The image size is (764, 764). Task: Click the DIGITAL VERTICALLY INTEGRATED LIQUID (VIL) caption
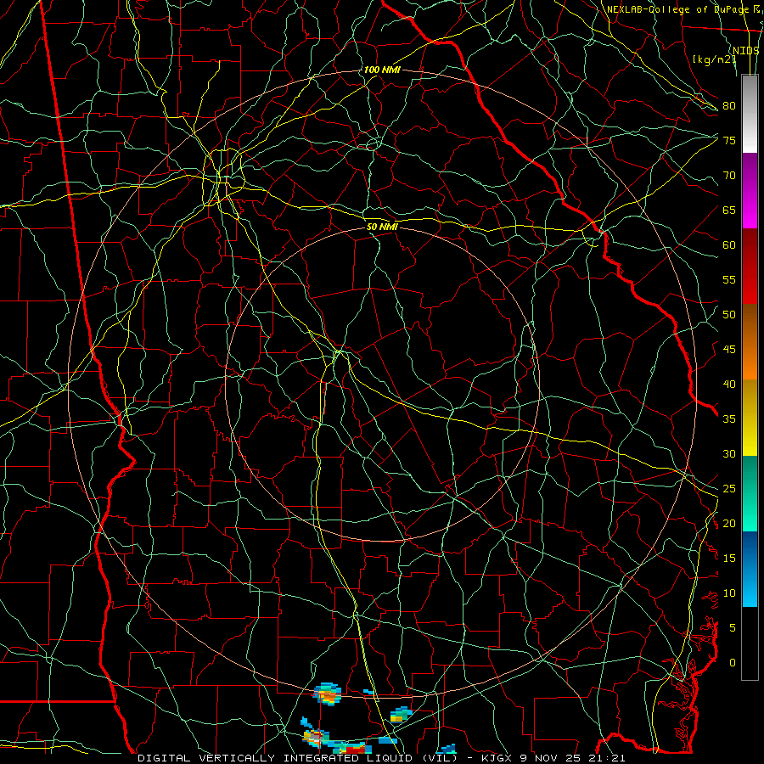(298, 758)
